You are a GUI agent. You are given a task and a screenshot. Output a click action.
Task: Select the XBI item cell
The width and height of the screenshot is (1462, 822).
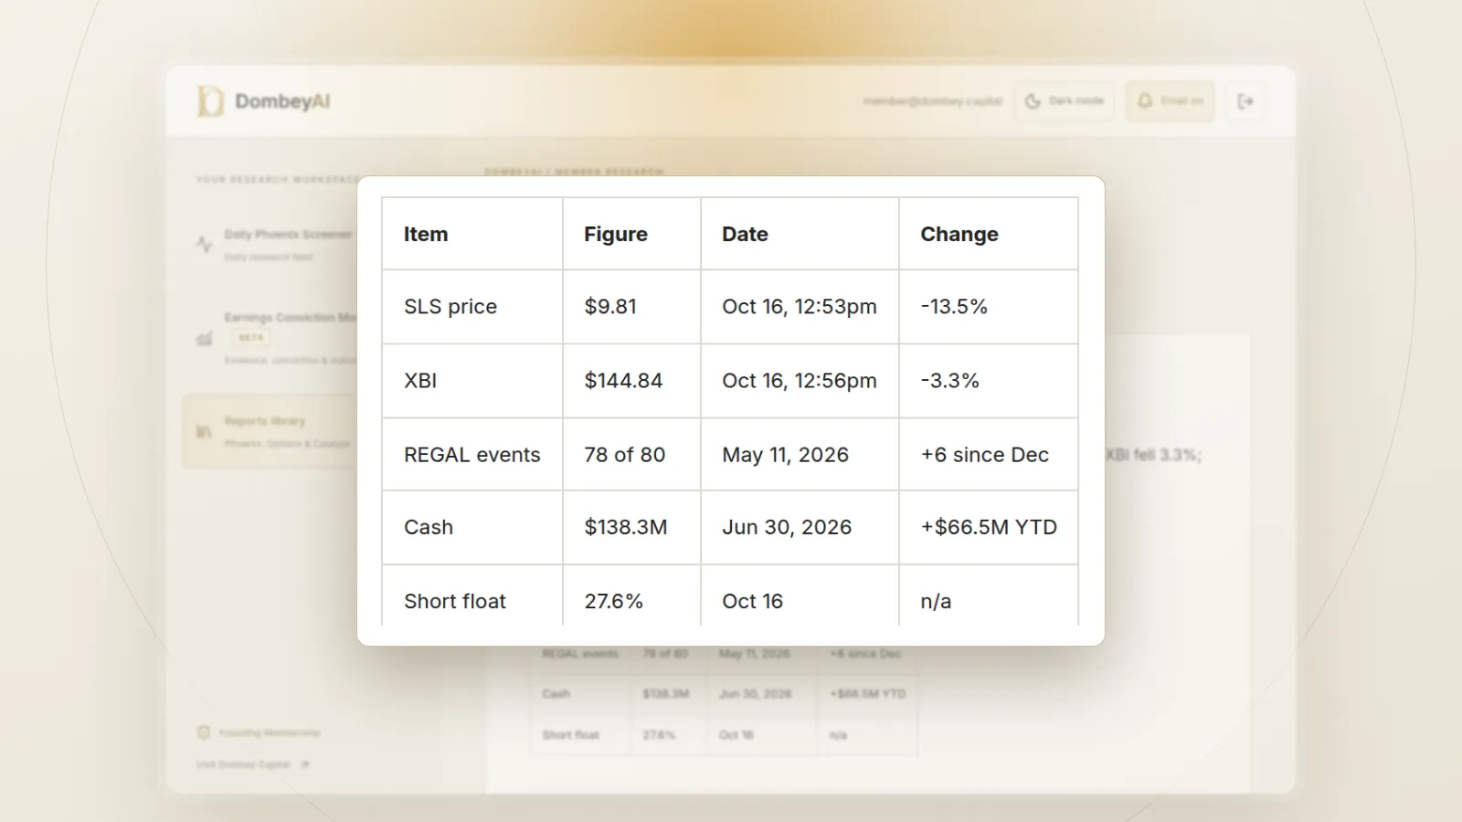coord(472,381)
